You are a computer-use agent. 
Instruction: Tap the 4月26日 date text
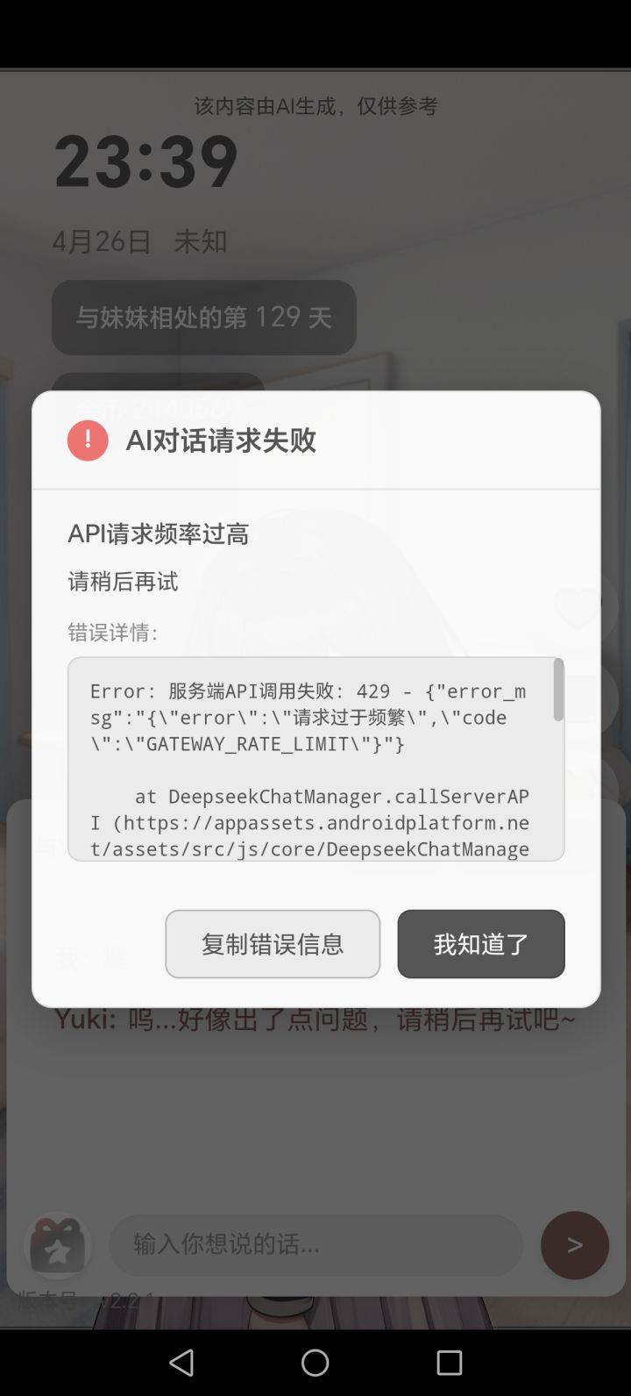(102, 241)
